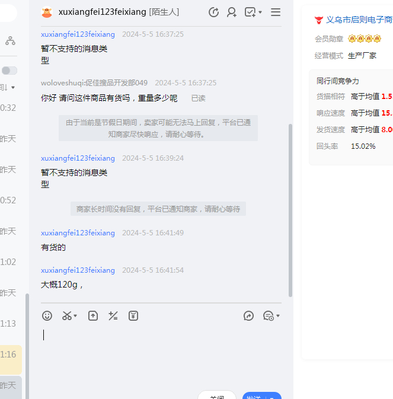Click the upload file icon
Screen dimensions: 393x399
click(93, 316)
